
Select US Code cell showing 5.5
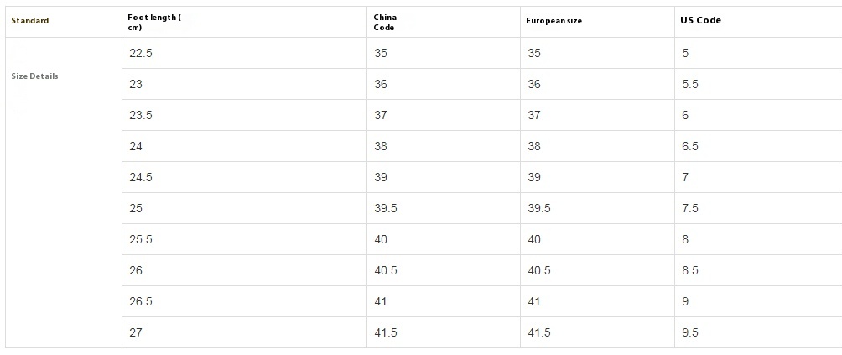[690, 84]
